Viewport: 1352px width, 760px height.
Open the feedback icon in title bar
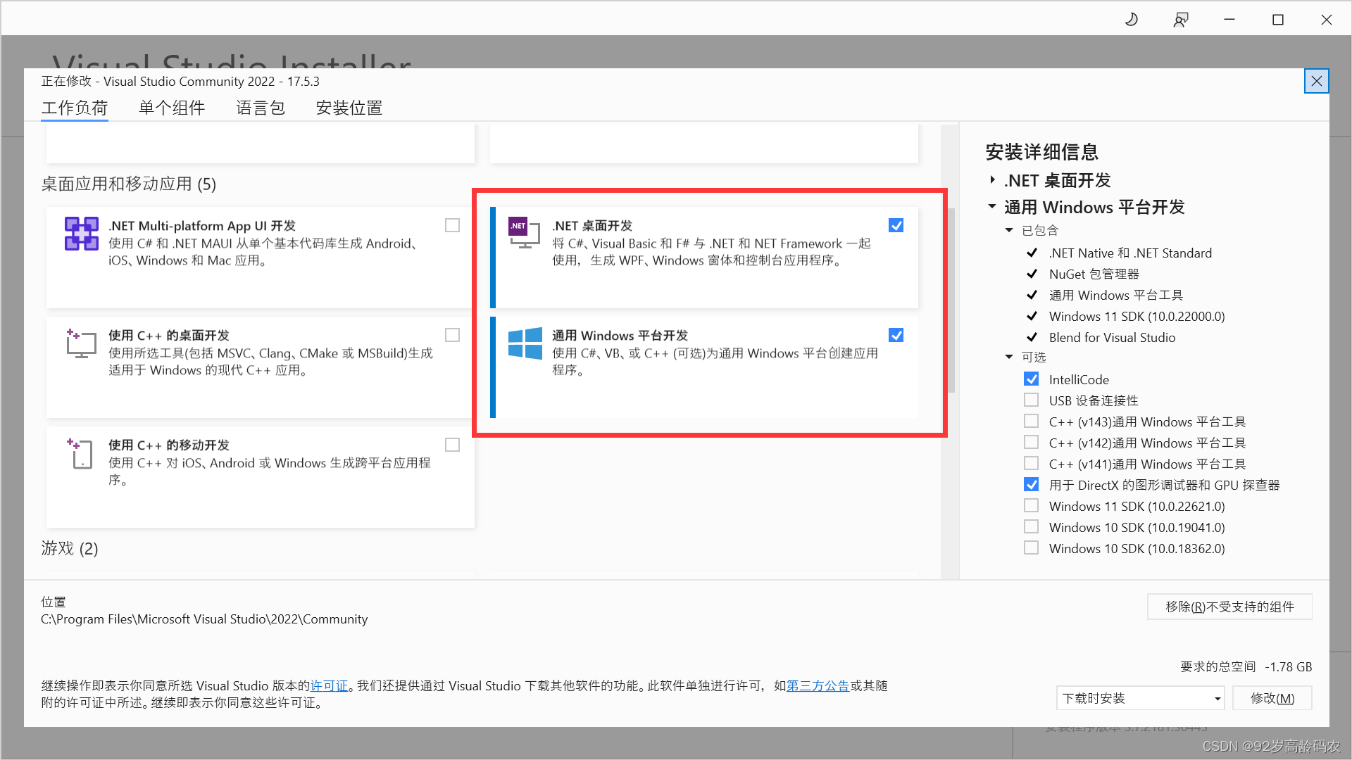point(1181,20)
